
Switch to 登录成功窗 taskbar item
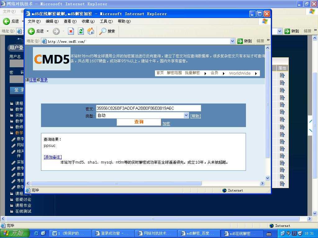coord(113,233)
